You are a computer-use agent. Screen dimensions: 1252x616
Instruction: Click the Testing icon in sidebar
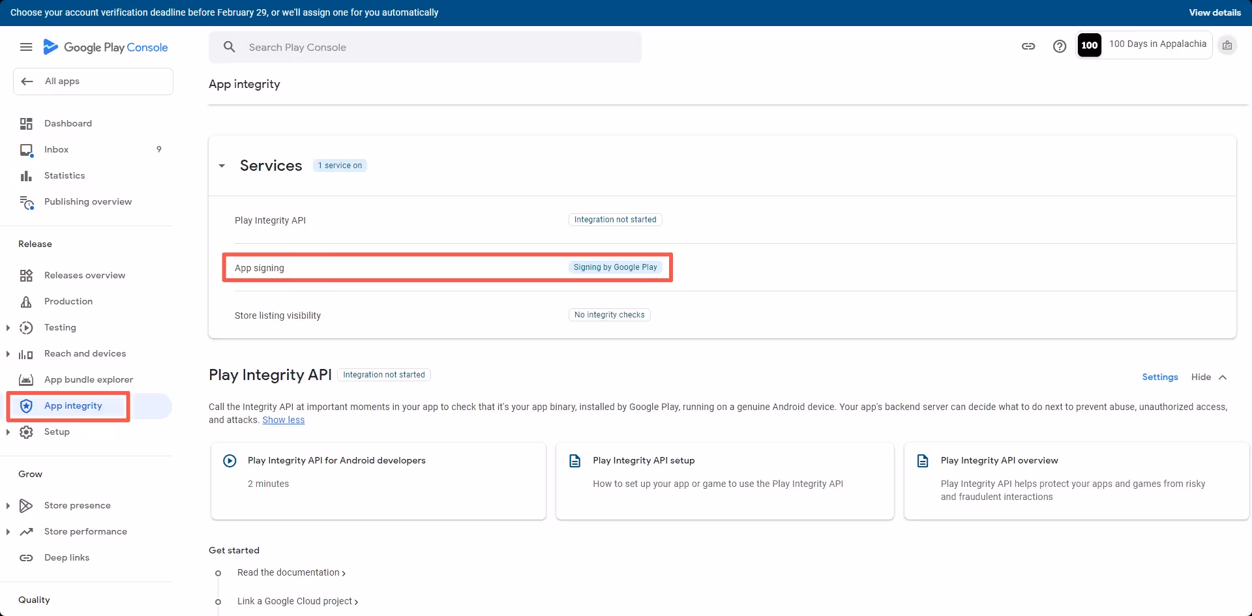[26, 327]
